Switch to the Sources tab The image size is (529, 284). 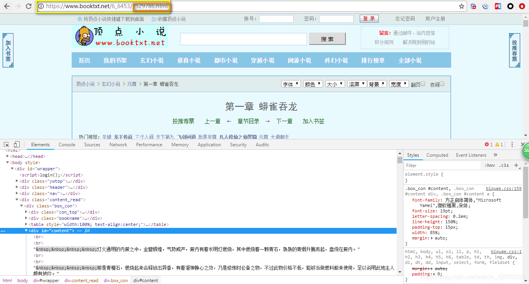(92, 144)
